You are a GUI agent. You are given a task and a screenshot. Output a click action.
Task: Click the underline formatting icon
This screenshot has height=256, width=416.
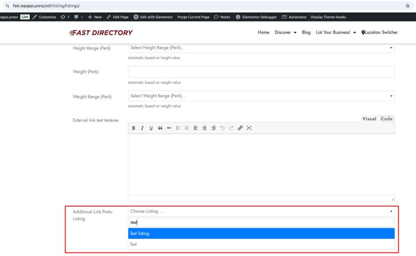(151, 128)
